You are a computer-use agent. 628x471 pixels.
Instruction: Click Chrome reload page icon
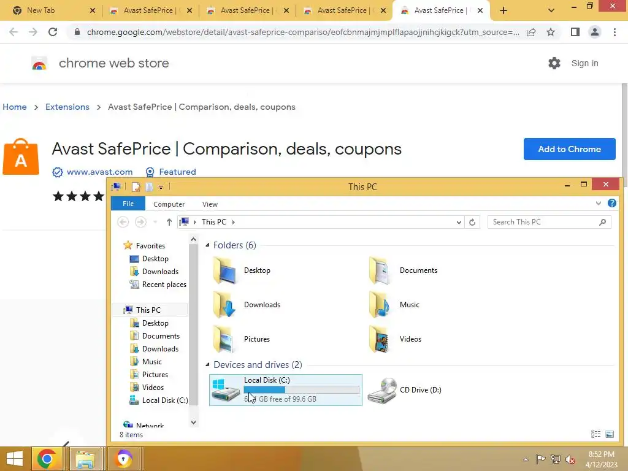tap(53, 32)
